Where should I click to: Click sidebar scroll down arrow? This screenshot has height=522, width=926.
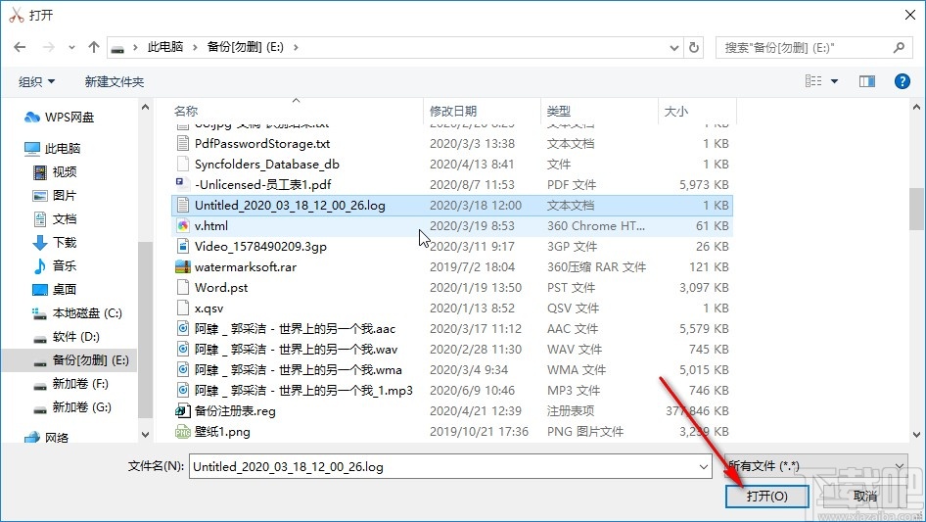[x=145, y=435]
